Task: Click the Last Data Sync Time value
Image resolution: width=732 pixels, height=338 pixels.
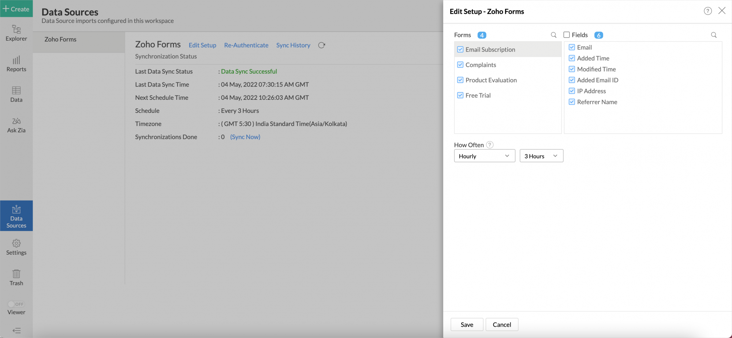Action: point(265,85)
